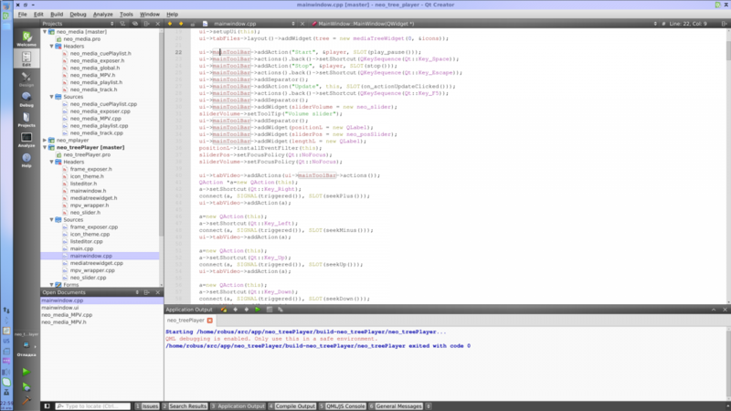Expand the neo_mplayer project node
Image resolution: width=731 pixels, height=411 pixels.
[45, 140]
